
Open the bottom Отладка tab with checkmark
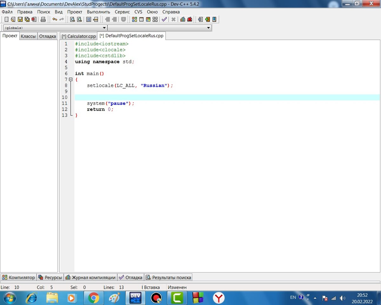[130, 277]
